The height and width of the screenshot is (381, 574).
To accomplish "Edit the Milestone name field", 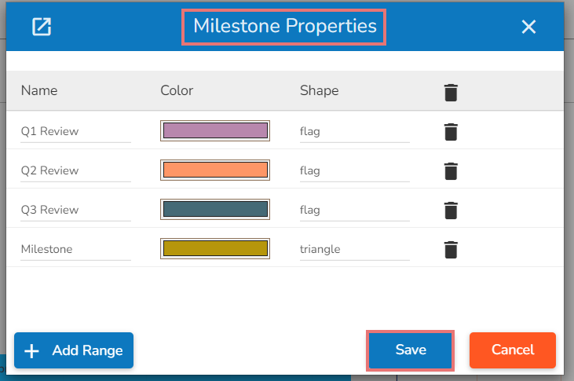I will click(x=75, y=249).
